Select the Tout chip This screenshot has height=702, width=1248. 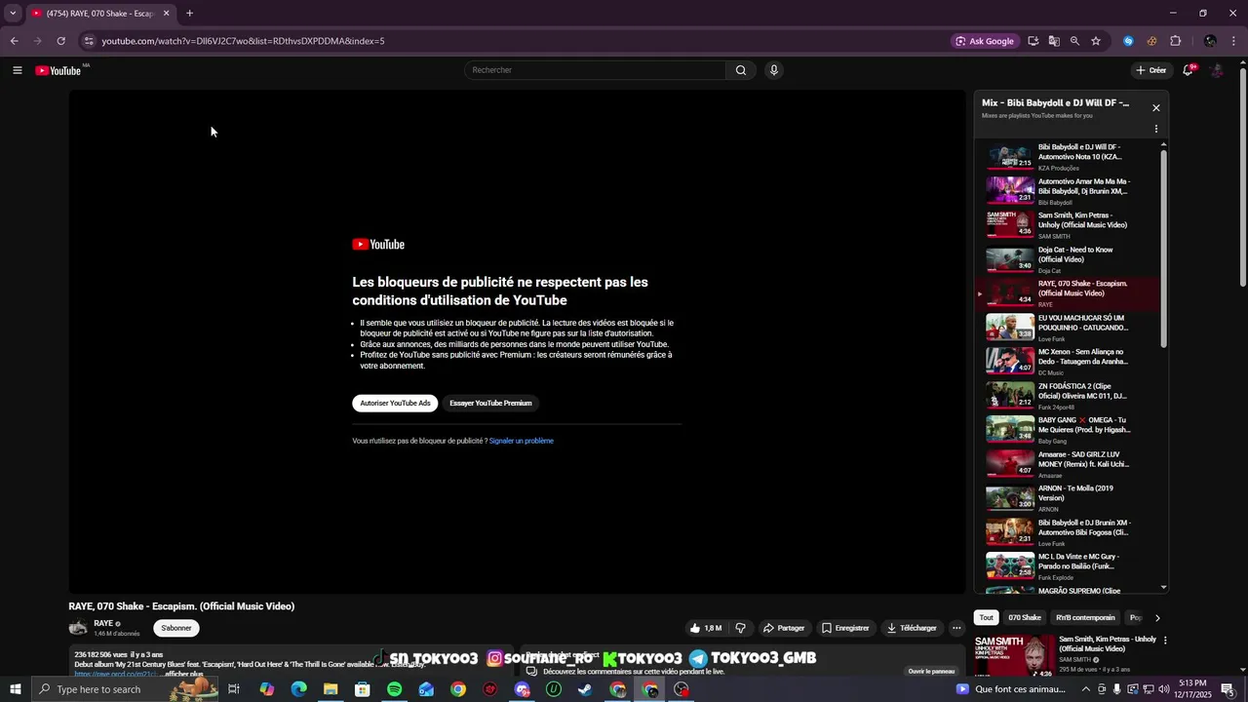987,617
